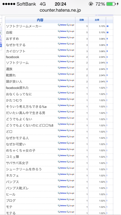Image resolution: width=121 pixels, height=215 pixels.
Task: Open Hatena search for めちゃくちゃ女の子
Action: [x=62, y=149]
